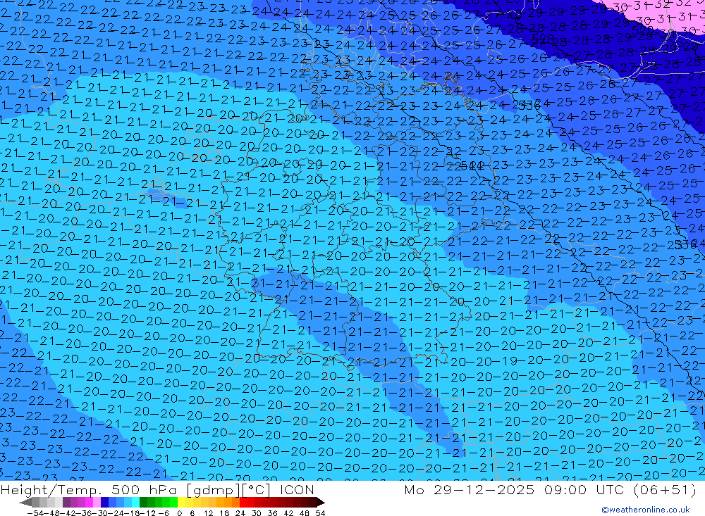Choose the darkest green swatch at -12
The image size is (705, 516).
[143, 502]
